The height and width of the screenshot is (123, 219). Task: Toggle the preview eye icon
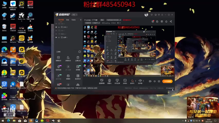click(155, 81)
